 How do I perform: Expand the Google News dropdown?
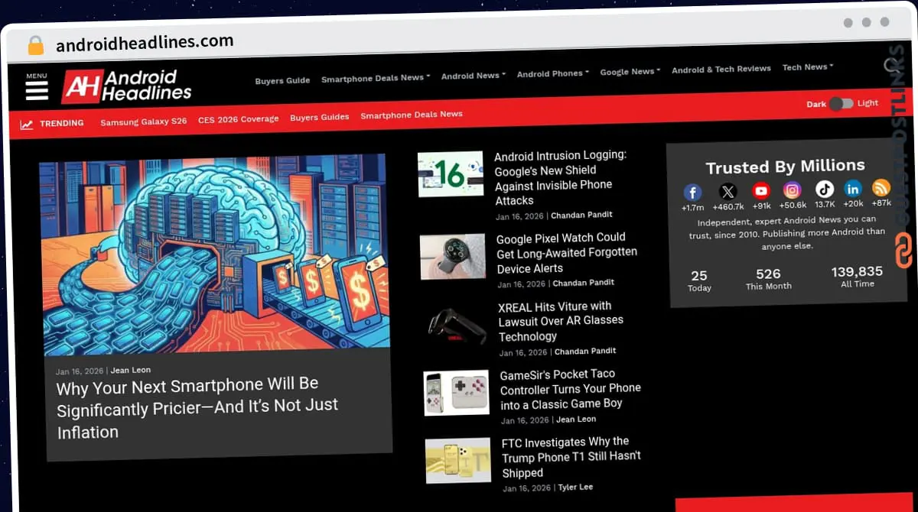click(630, 71)
